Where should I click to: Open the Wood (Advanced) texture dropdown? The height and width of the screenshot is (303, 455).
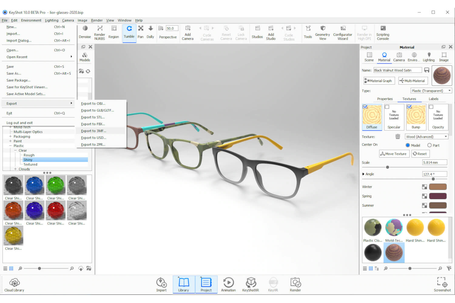point(426,137)
